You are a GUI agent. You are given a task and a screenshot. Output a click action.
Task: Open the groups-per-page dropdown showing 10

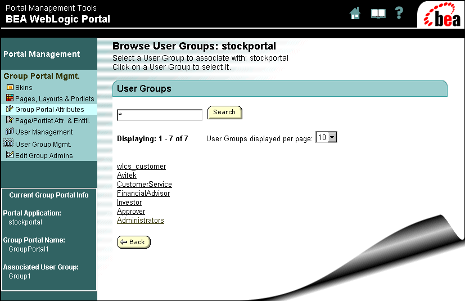click(326, 137)
